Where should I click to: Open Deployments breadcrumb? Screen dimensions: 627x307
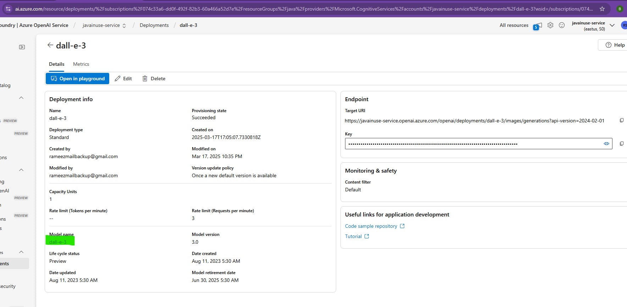pyautogui.click(x=154, y=25)
